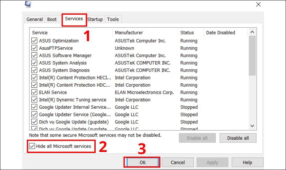
Task: Click Stopped status of Google Updater Internal Service
Action: point(189,107)
